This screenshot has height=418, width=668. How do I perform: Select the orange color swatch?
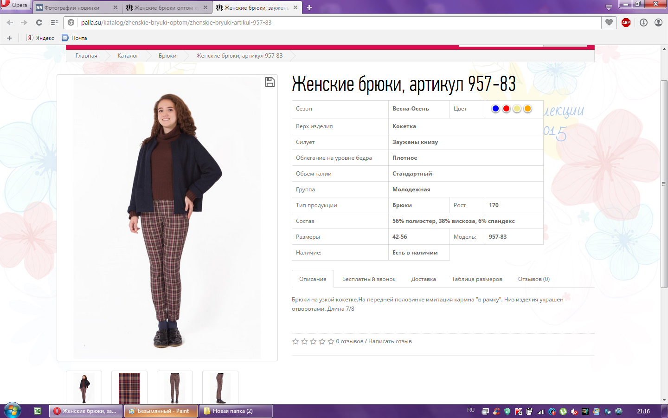pyautogui.click(x=527, y=109)
